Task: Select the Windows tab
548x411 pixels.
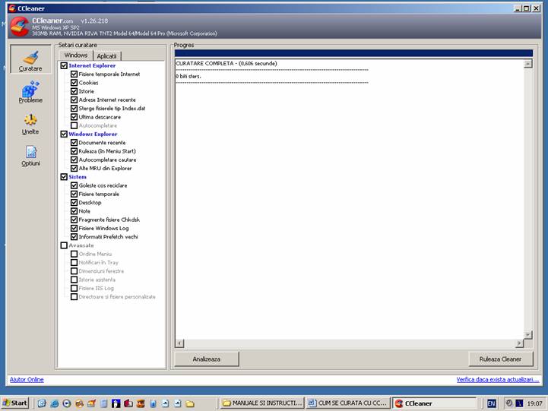Action: (x=76, y=55)
